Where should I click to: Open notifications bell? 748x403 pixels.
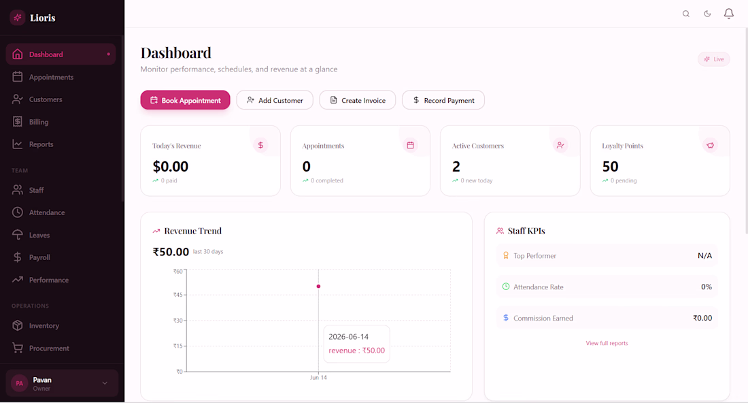[x=729, y=14]
